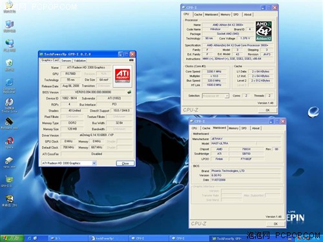Click the GPU Name field ATI Radeon HD 3300 Graphics

[x=86, y=67]
